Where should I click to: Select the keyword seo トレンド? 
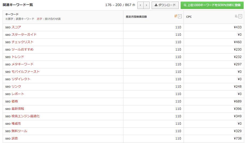coord(15,57)
